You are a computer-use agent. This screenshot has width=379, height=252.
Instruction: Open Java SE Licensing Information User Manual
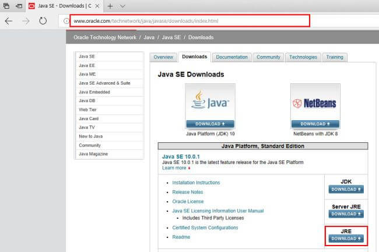(218, 211)
